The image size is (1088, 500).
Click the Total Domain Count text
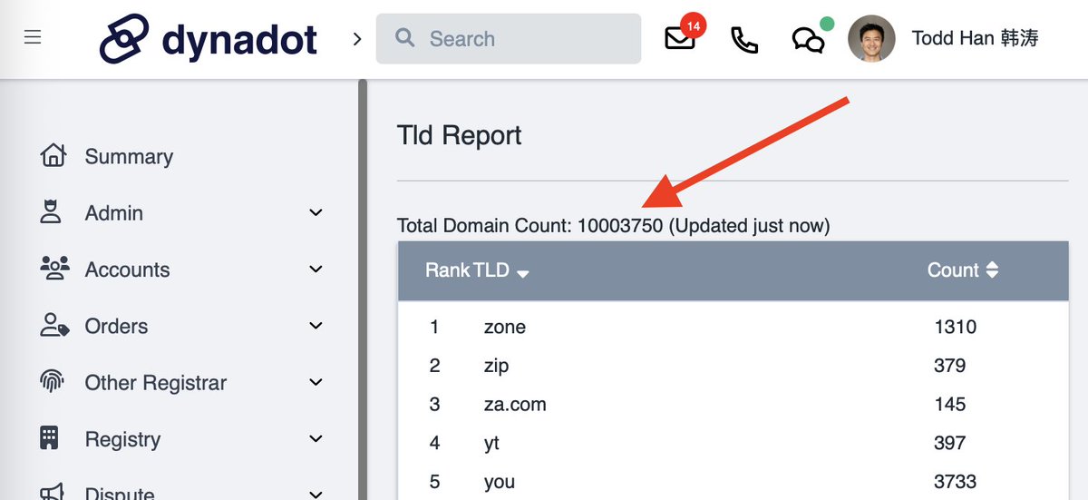[x=614, y=225]
